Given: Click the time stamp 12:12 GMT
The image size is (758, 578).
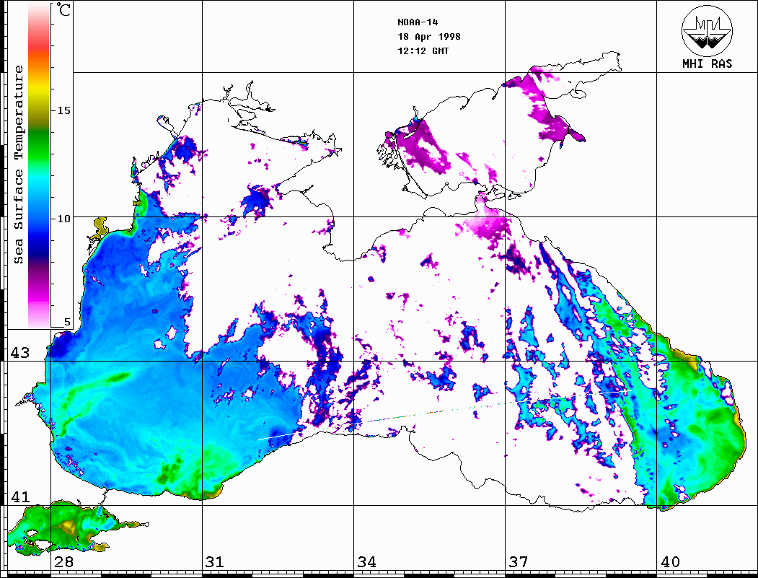Looking at the screenshot, I should click(423, 51).
